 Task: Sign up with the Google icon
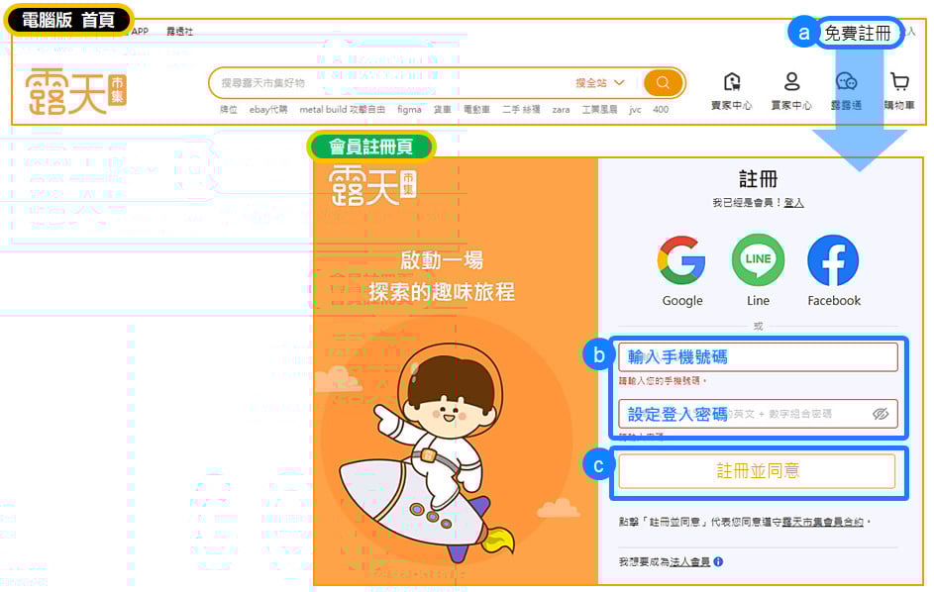point(682,271)
